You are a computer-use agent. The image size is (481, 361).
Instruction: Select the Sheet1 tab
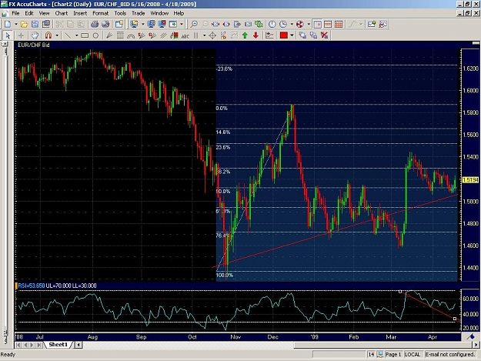pyautogui.click(x=58, y=345)
